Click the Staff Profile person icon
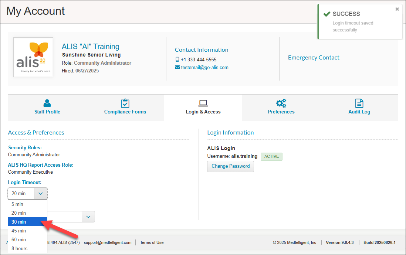Image resolution: width=406 pixels, height=255 pixels. coord(47,103)
